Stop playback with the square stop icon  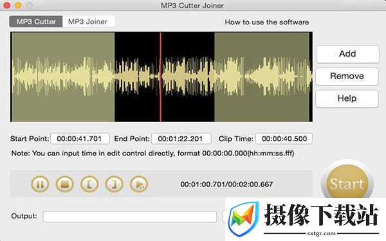(65, 184)
